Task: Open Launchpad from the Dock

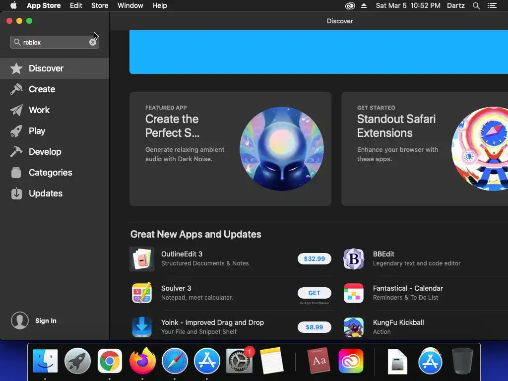Action: tap(77, 361)
